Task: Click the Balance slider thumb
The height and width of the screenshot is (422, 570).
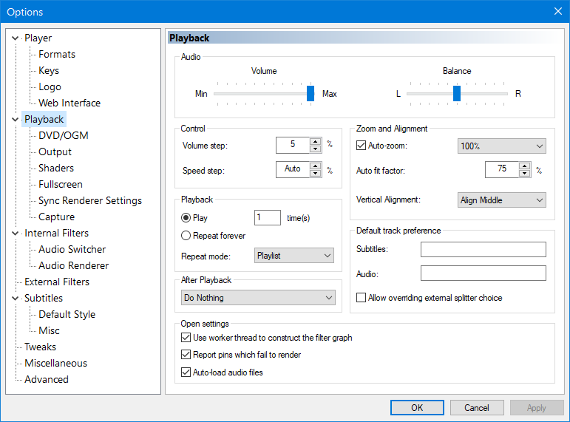Action: point(457,93)
